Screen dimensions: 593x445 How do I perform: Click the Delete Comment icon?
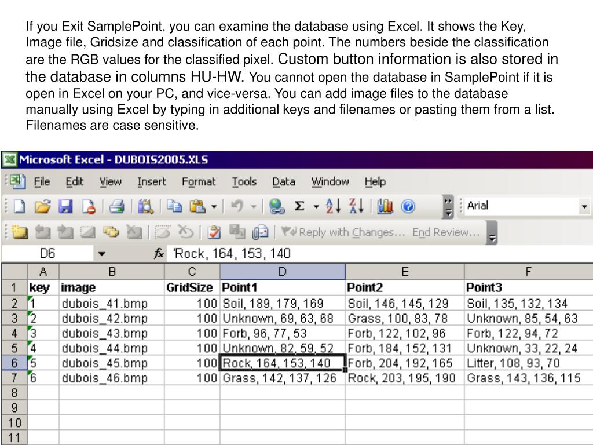click(x=134, y=232)
